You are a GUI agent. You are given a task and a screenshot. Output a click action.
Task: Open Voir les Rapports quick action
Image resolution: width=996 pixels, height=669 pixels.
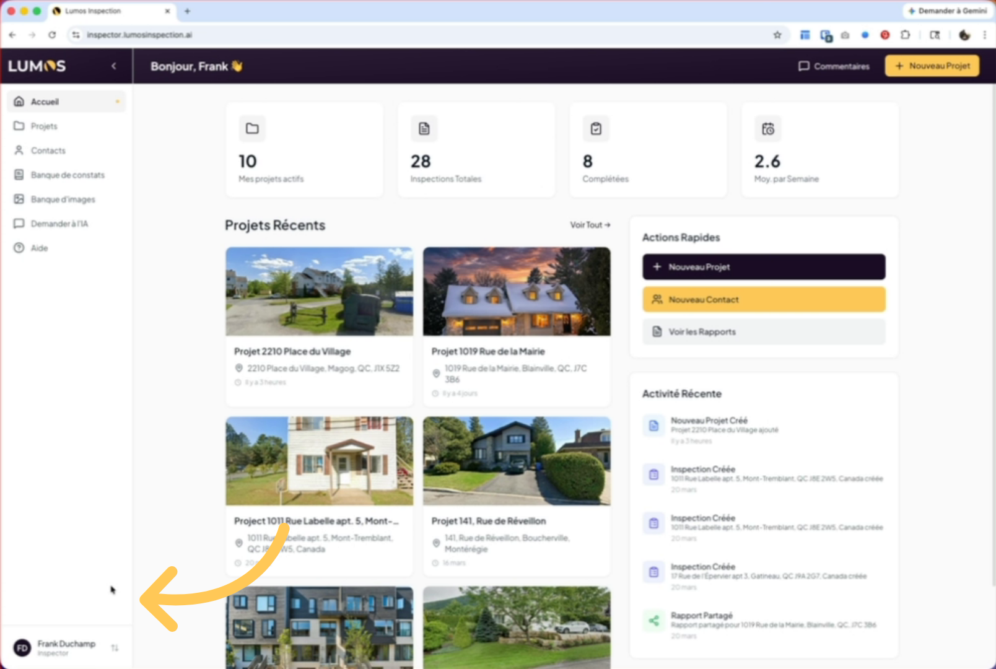tap(764, 332)
